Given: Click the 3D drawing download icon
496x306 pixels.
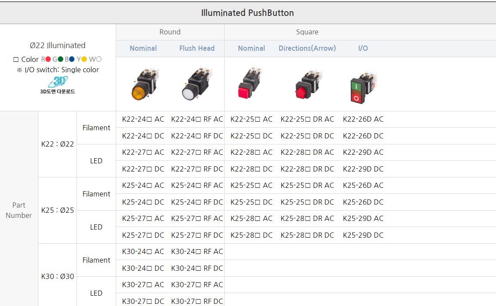Looking at the screenshot, I should 57,85.
